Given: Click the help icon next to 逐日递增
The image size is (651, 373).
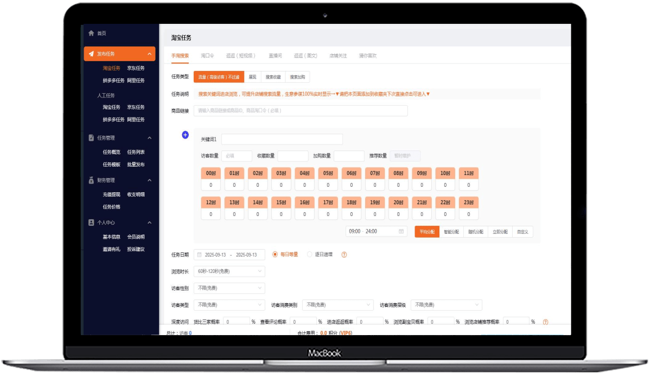Looking at the screenshot, I should pyautogui.click(x=344, y=254).
